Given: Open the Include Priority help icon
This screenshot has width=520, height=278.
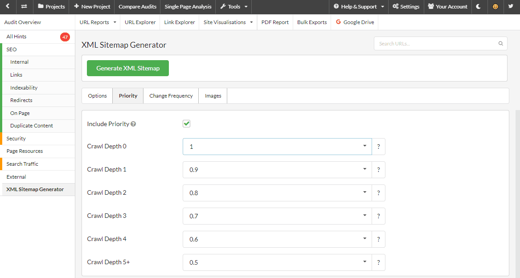Looking at the screenshot, I should click(133, 124).
